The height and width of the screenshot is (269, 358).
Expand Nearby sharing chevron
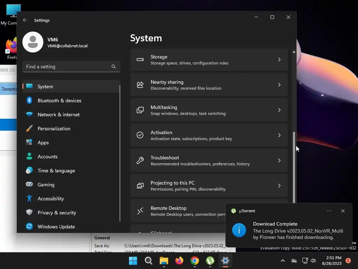pos(279,85)
